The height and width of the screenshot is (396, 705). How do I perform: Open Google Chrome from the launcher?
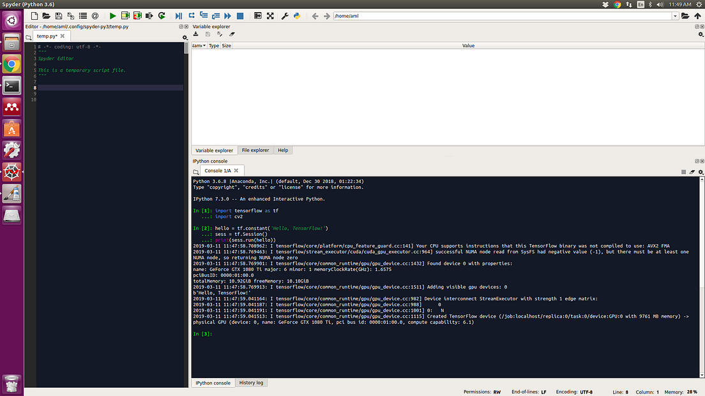click(11, 64)
